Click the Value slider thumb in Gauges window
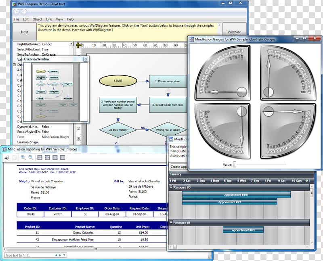The height and width of the screenshot is (261, 323). (x=235, y=165)
